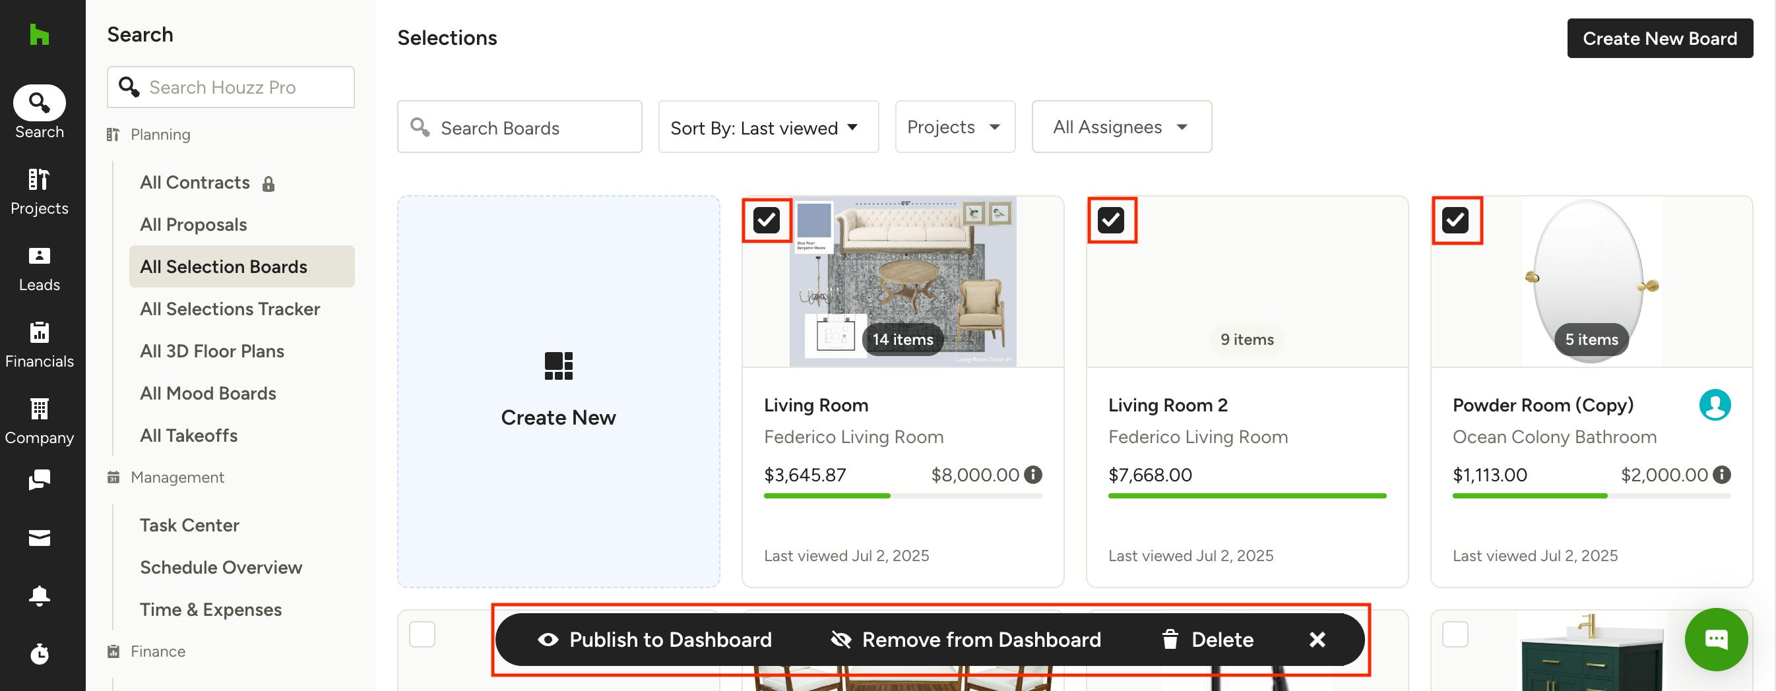Click the Create New Board button
This screenshot has width=1776, height=691.
tap(1659, 39)
